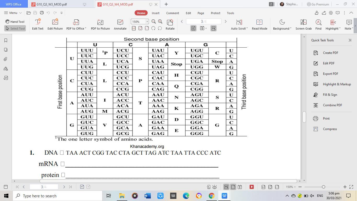Toggle eye protection mode in status bar
Screen dimensions: 357x201
(215, 187)
